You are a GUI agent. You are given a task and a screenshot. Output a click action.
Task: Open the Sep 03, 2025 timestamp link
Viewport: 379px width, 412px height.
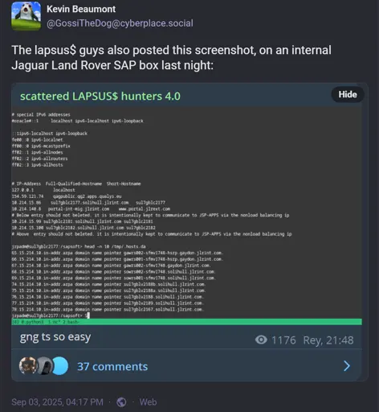(x=57, y=402)
